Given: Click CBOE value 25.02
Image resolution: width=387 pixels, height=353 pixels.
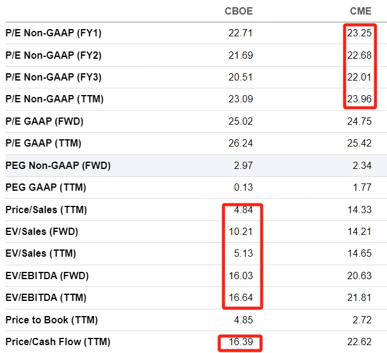Looking at the screenshot, I should point(240,121).
